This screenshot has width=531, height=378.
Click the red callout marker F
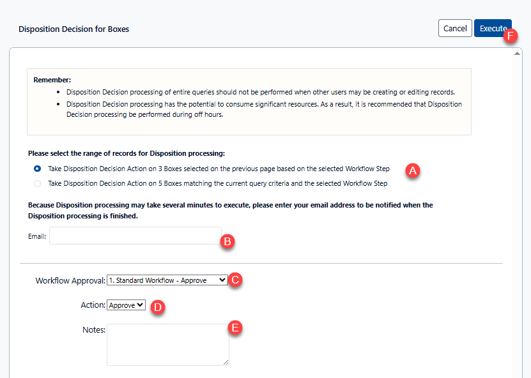pos(511,36)
